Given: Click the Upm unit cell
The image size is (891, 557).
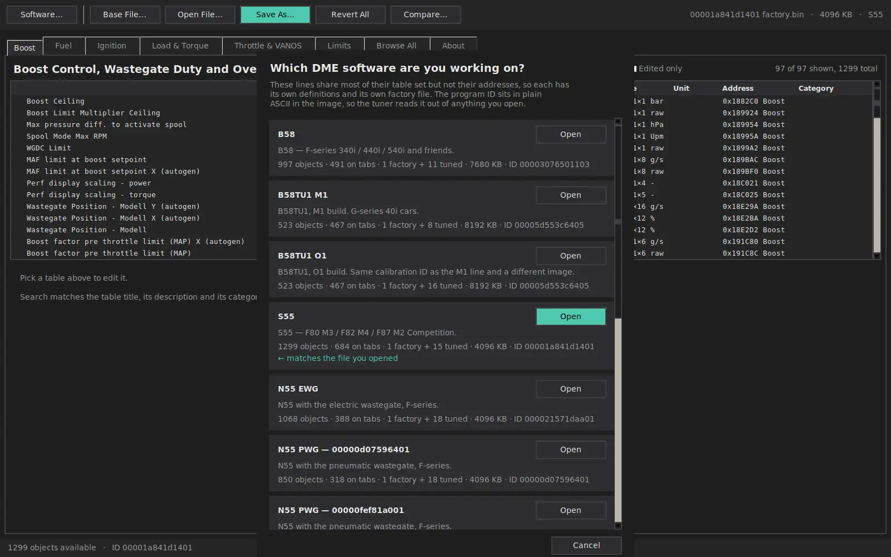Looking at the screenshot, I should pyautogui.click(x=657, y=136).
